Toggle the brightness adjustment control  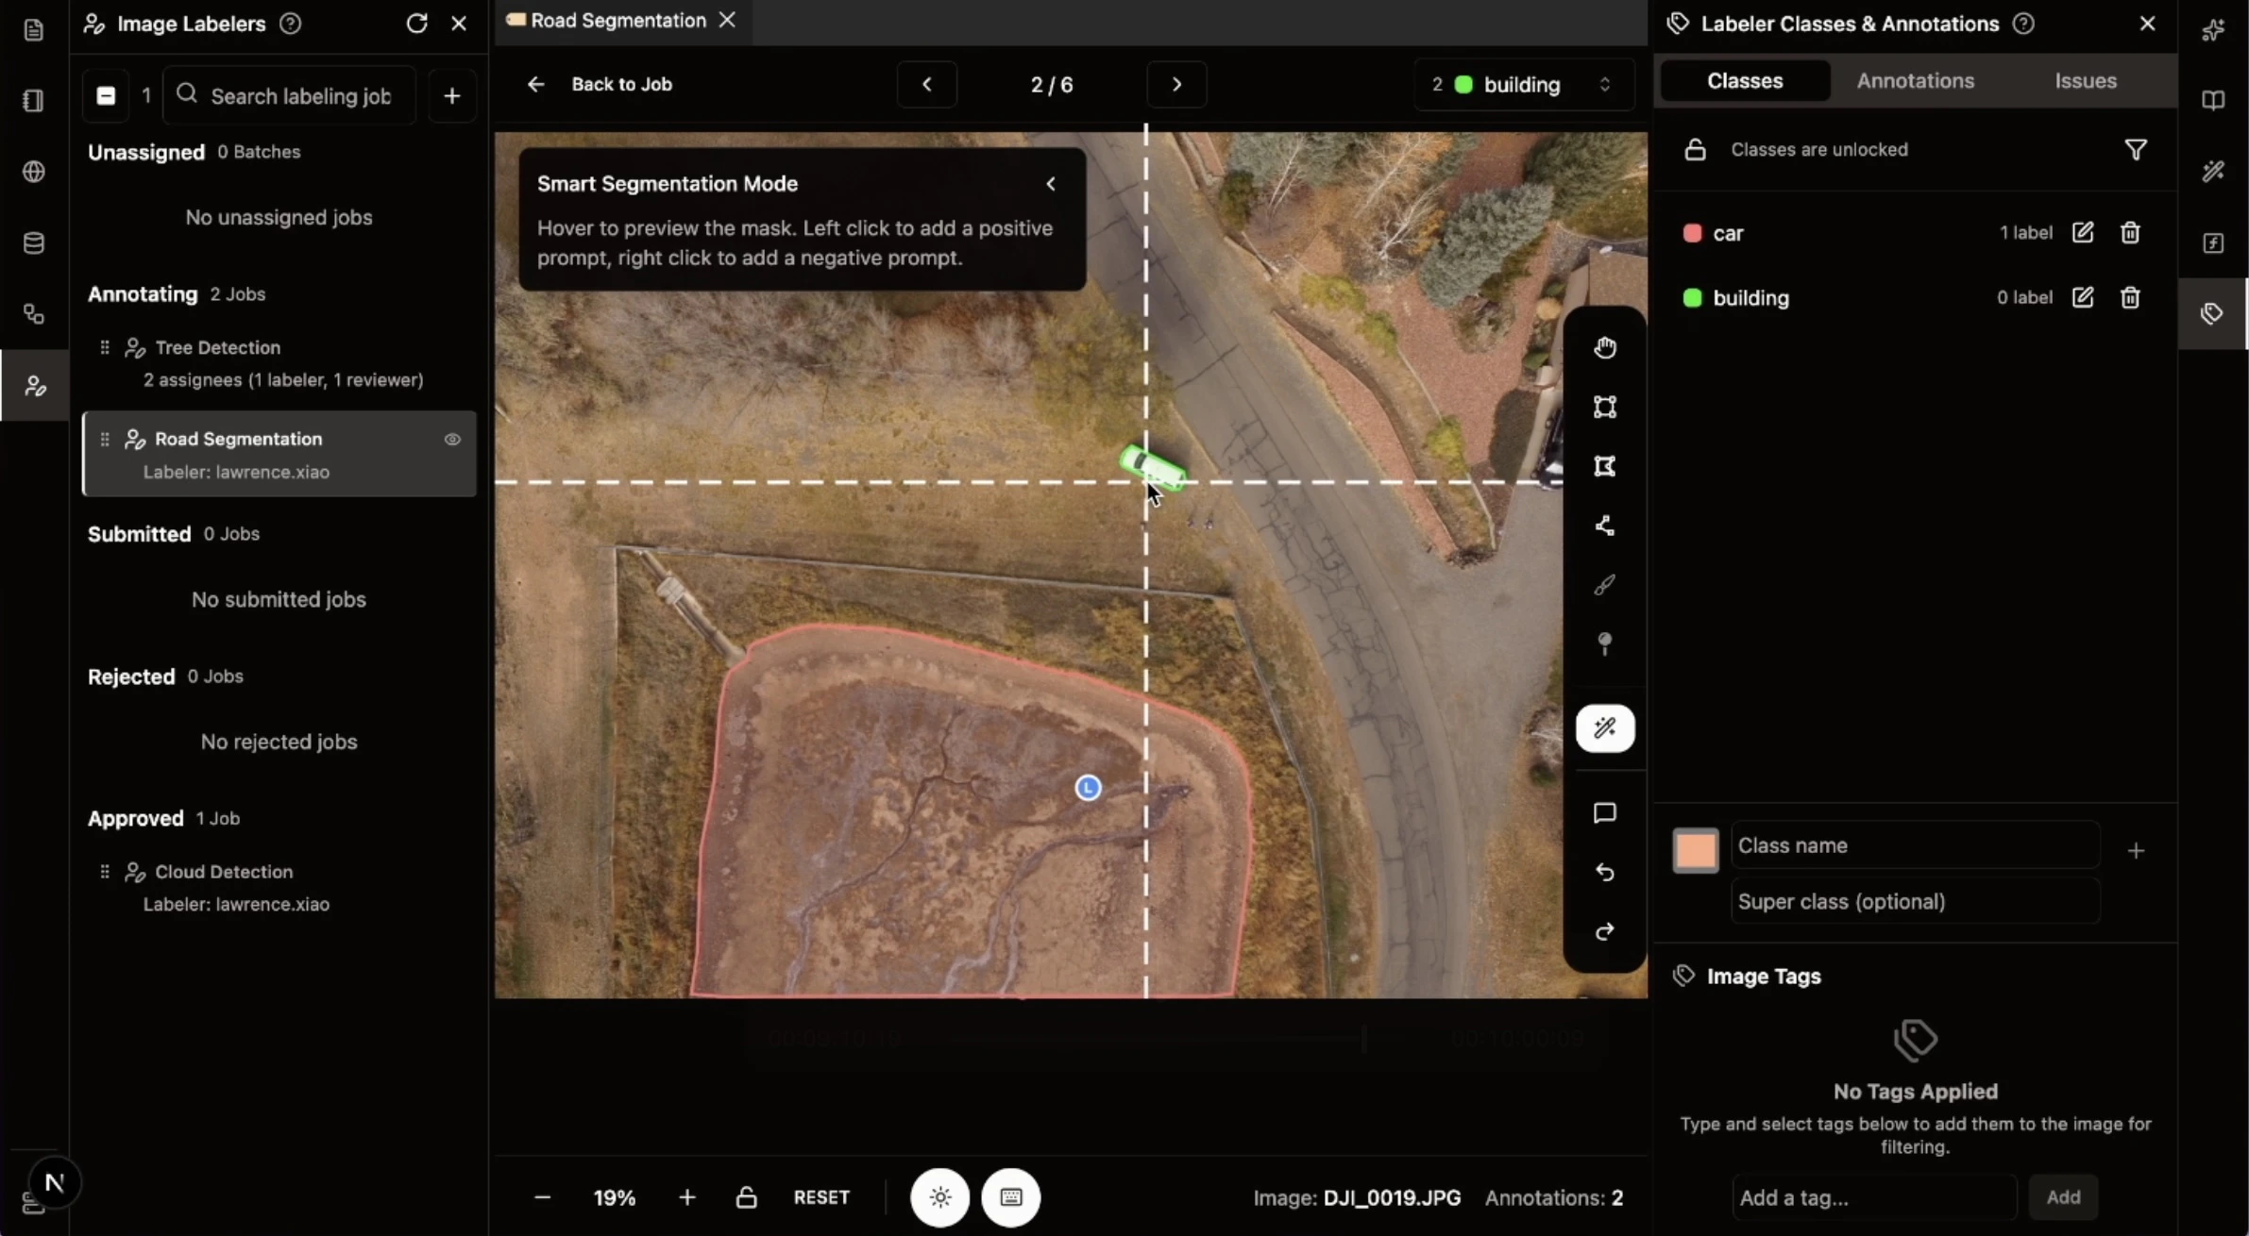tap(938, 1196)
